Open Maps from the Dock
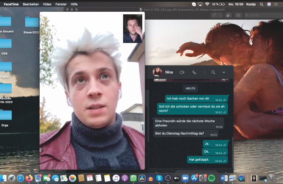The image size is (283, 184). click(64, 178)
